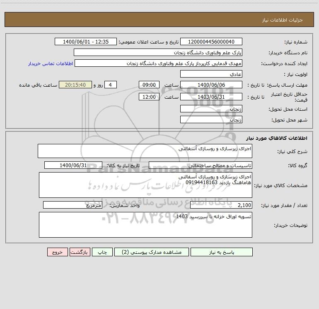Click the جزئیات اطلاعات نیاز header title

point(283,20)
